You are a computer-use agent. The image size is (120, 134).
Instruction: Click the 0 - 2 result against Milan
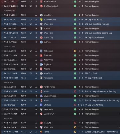(81, 92)
